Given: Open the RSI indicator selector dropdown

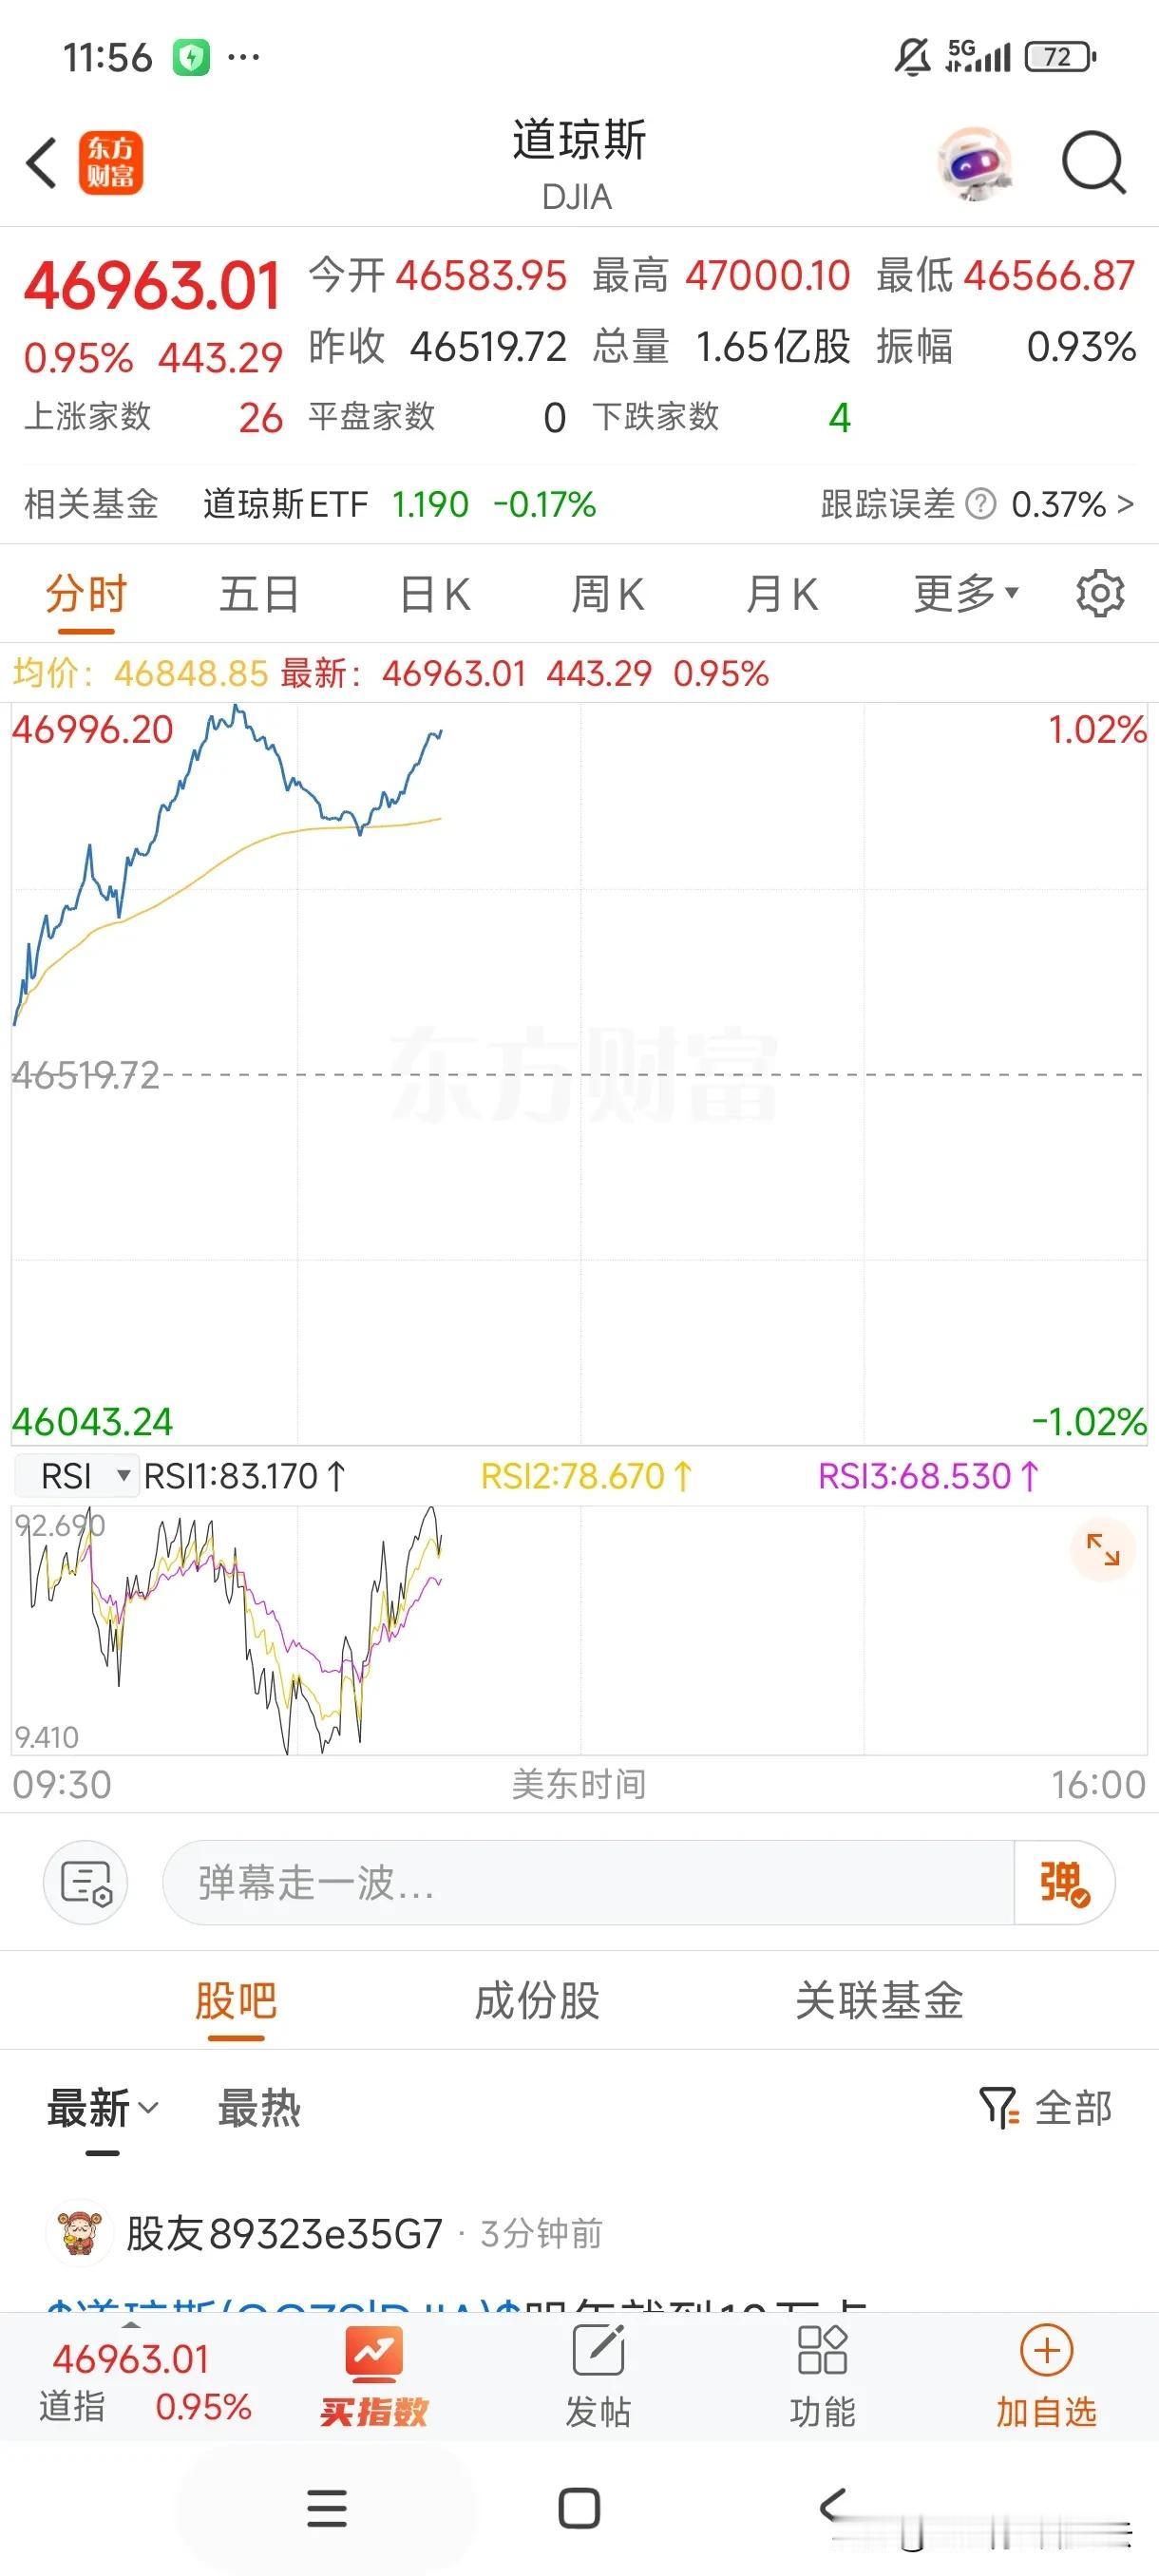Looking at the screenshot, I should coord(76,1476).
